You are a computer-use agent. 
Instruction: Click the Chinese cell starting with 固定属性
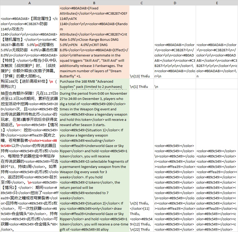29,42
